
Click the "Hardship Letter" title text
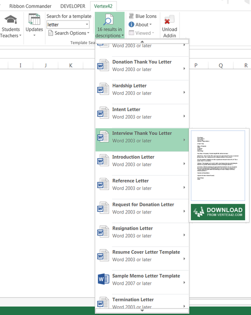129,86
